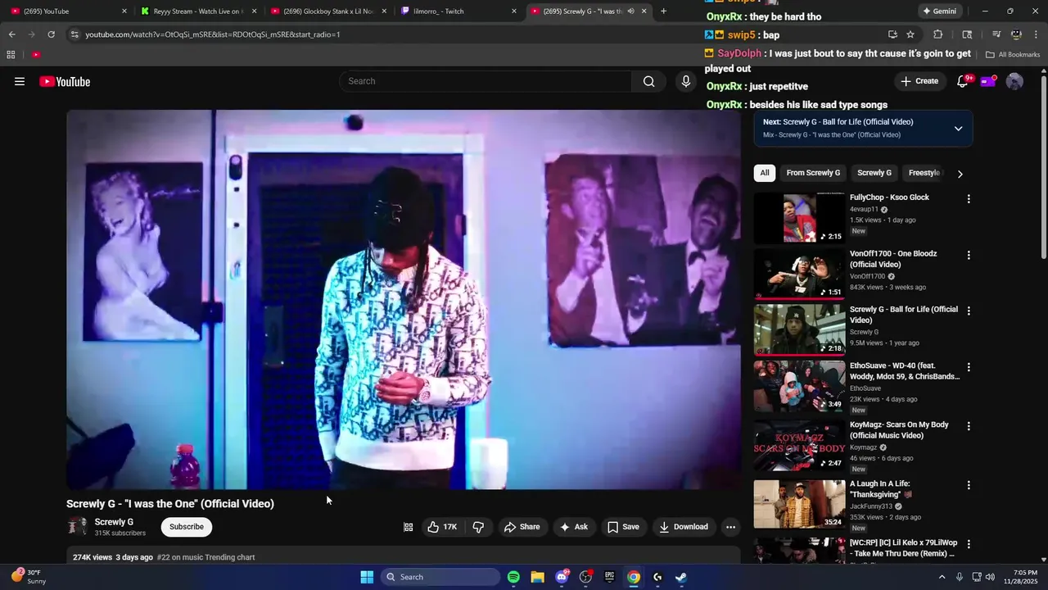The height and width of the screenshot is (590, 1048).
Task: Select the All filter chip
Action: click(x=765, y=173)
